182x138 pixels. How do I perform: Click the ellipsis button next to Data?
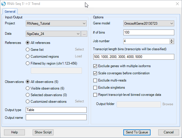point(84,34)
